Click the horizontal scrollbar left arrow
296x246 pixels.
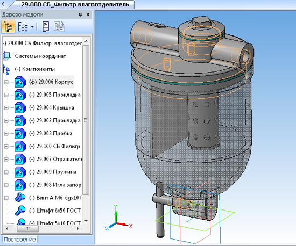coord(7,229)
